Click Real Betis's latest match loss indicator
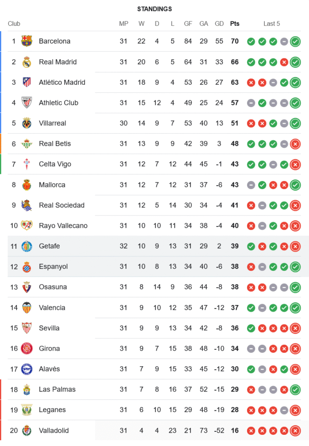The width and height of the screenshot is (309, 446). coord(295,144)
